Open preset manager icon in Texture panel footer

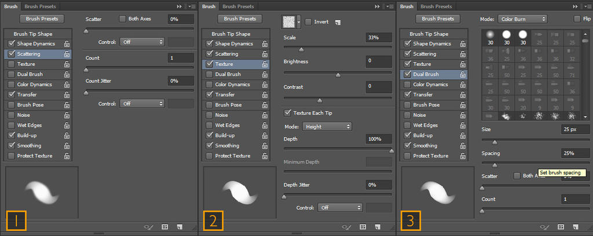(x=363, y=227)
